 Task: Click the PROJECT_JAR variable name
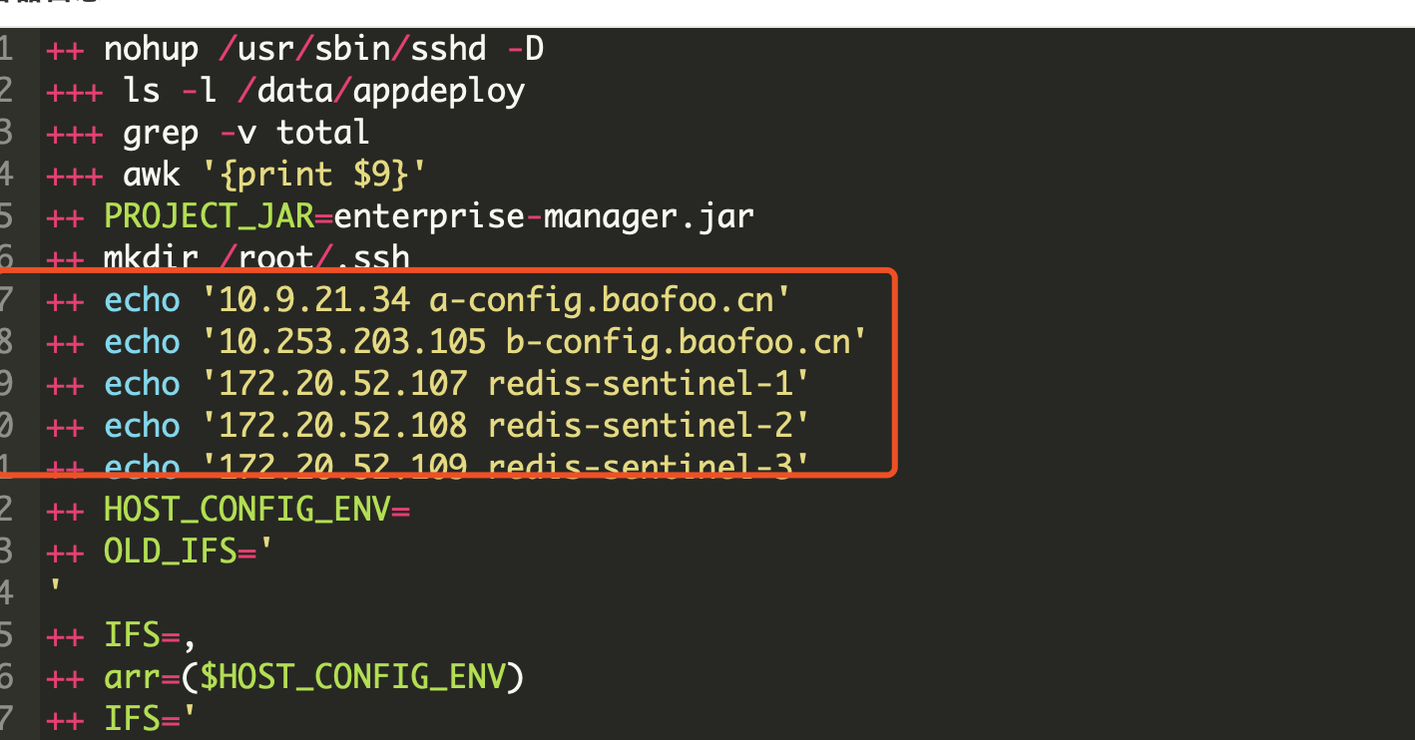point(214,216)
